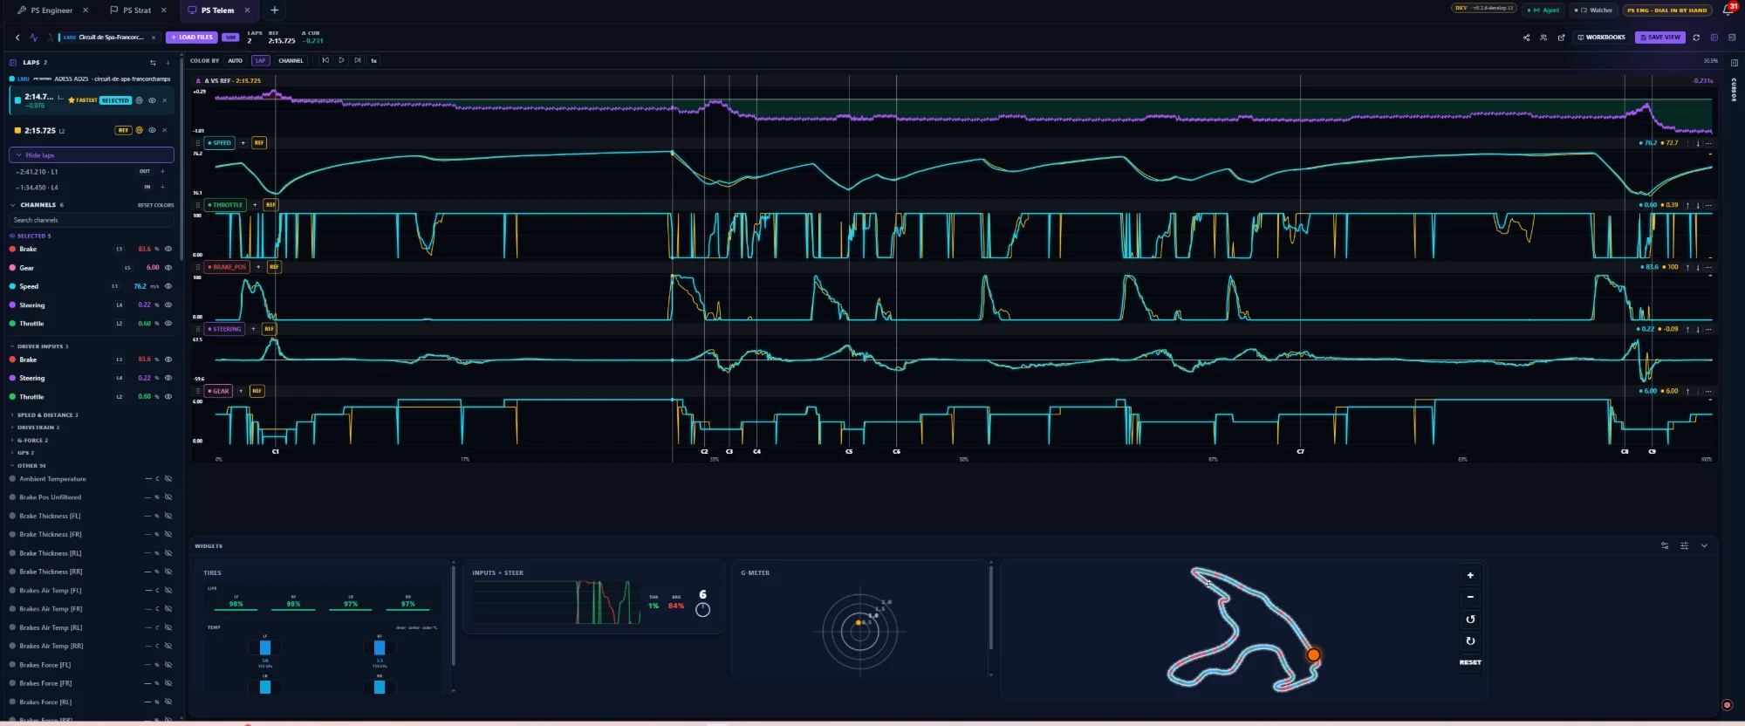Click the plus icon in LAPS header
1745x726 pixels.
168,63
